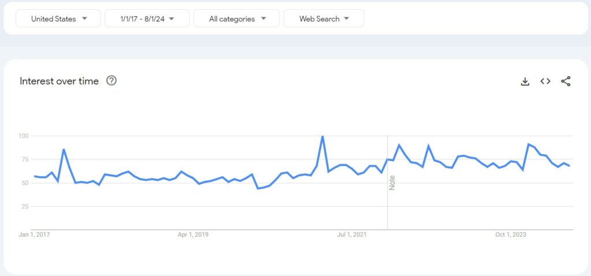Expand the United States region arrow

pyautogui.click(x=84, y=18)
